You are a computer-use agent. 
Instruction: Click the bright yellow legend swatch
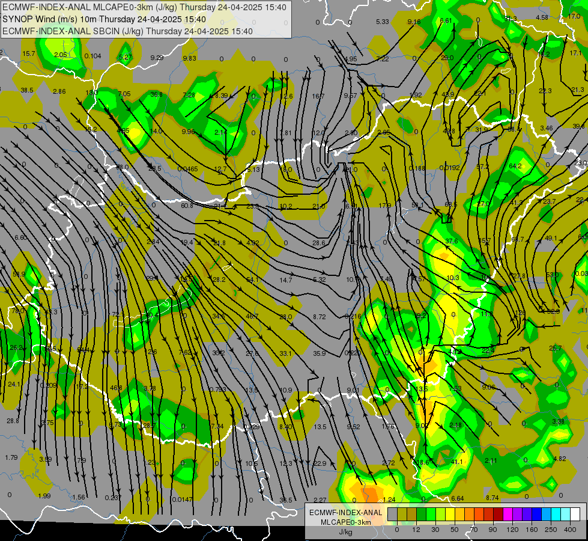(x=450, y=514)
